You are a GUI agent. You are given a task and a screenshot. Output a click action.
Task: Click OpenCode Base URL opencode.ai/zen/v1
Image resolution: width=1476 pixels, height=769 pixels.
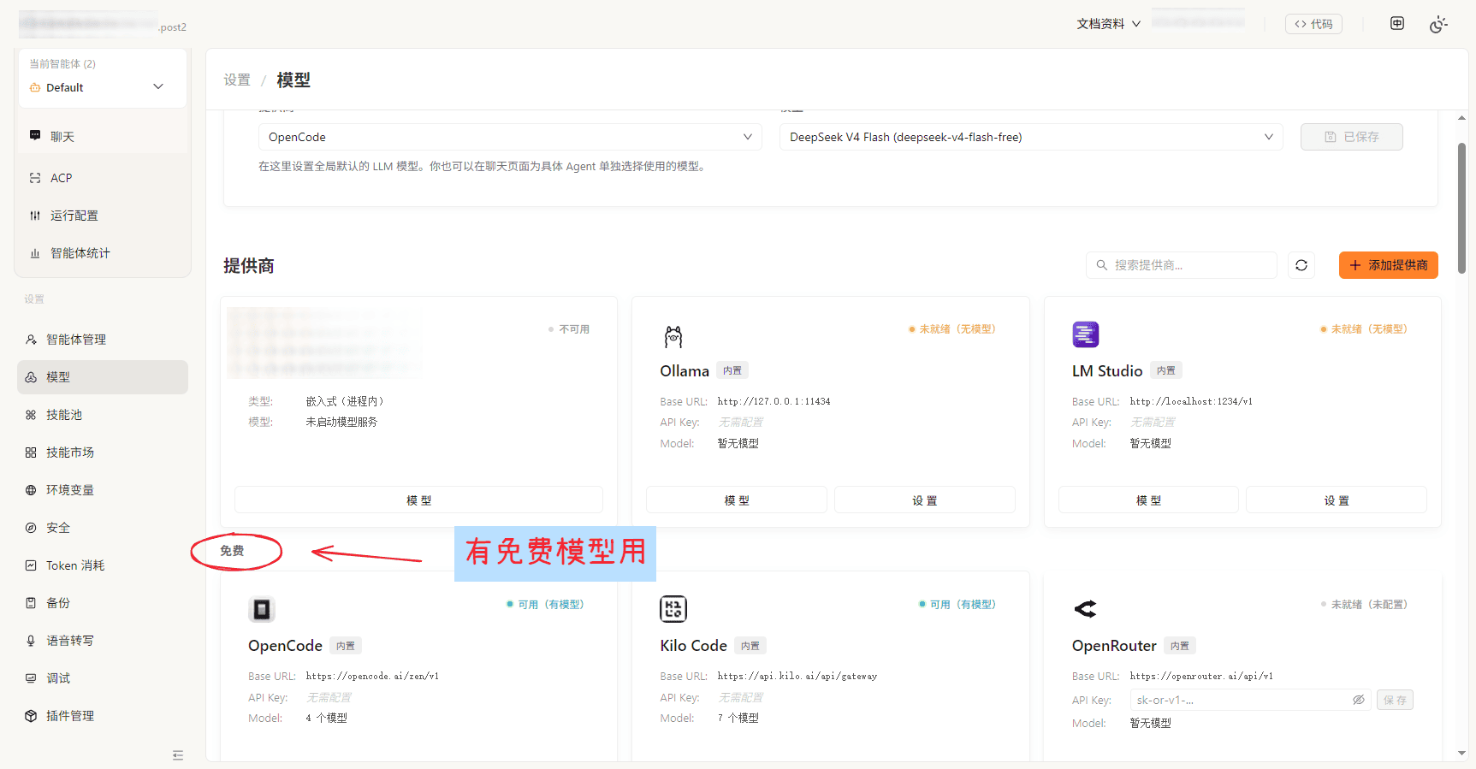click(372, 676)
